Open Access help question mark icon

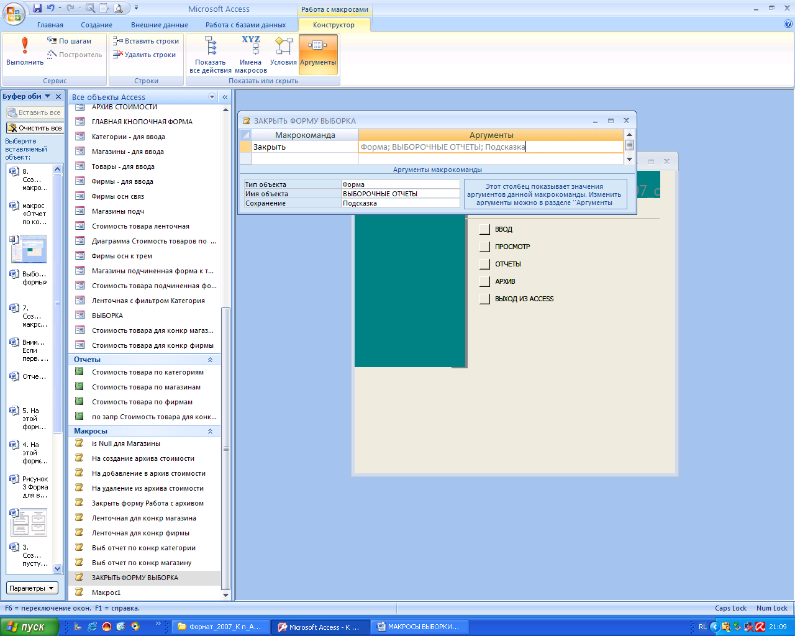pyautogui.click(x=788, y=24)
